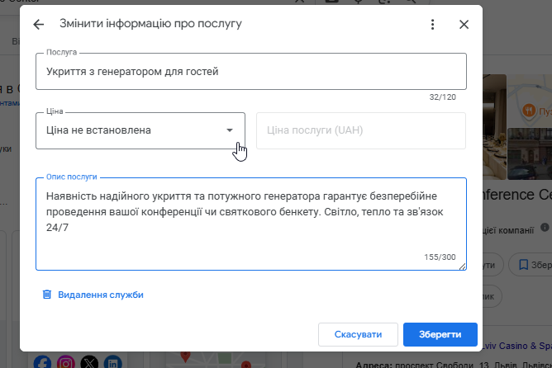Click the Видалення служби link
The image size is (552, 368).
coord(100,295)
